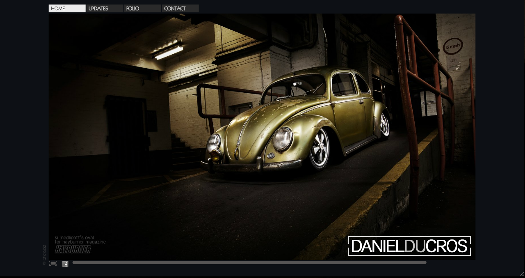Click the Beetle's right headlight
This screenshot has height=278, width=525.
pos(282,138)
